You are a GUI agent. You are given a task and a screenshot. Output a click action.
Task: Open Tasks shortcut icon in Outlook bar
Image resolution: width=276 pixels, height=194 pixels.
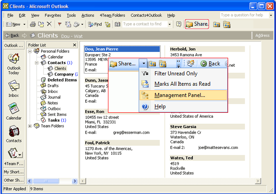pyautogui.click(x=13, y=152)
